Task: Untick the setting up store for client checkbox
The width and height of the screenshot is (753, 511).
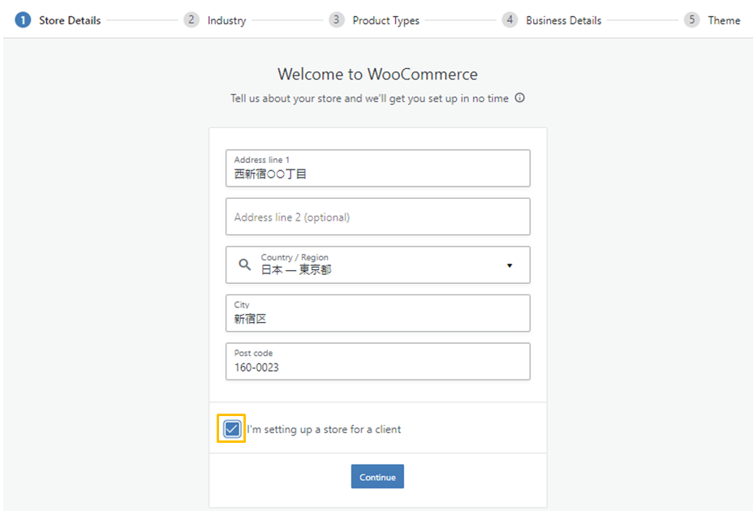Action: click(x=231, y=428)
